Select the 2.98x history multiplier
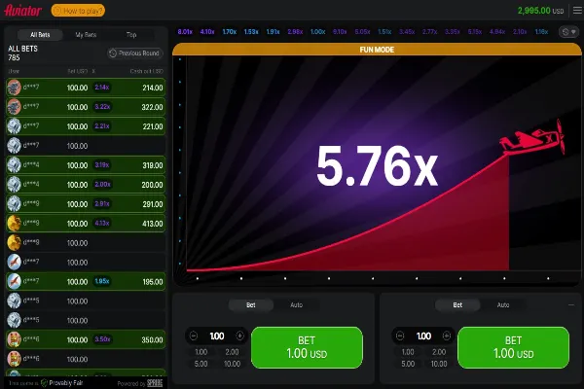 pyautogui.click(x=295, y=32)
